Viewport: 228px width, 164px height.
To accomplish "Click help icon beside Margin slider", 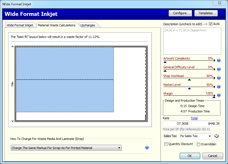I will 219,95.
